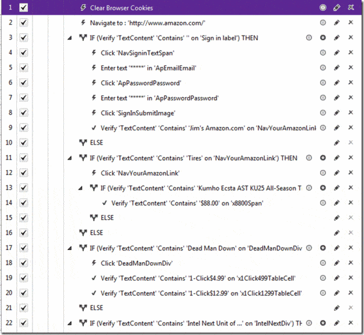Viewport: 364px width, 335px height.
Task: Toggle the checkbox on row 9
Action: point(24,128)
